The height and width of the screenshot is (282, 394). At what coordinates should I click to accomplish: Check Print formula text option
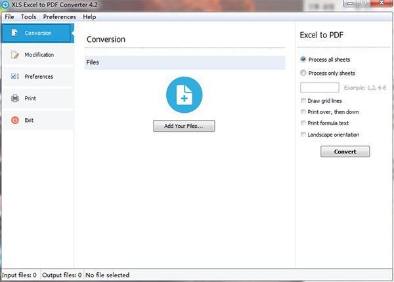(303, 123)
